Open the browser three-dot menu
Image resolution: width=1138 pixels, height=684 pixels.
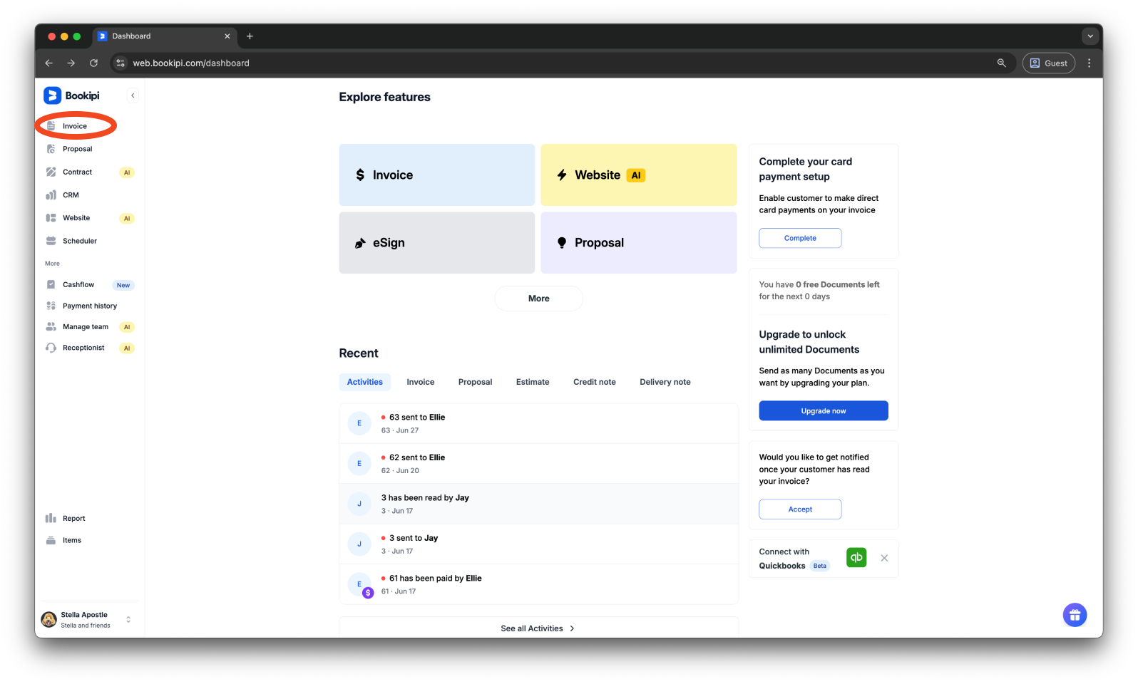(x=1089, y=63)
